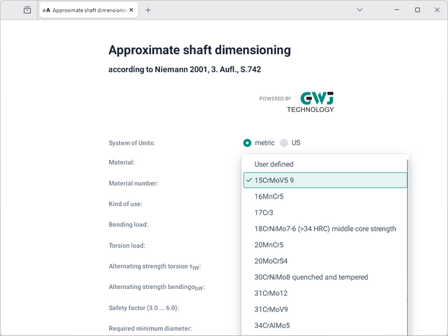Select the metric units radio button
The height and width of the screenshot is (336, 448).
247,143
